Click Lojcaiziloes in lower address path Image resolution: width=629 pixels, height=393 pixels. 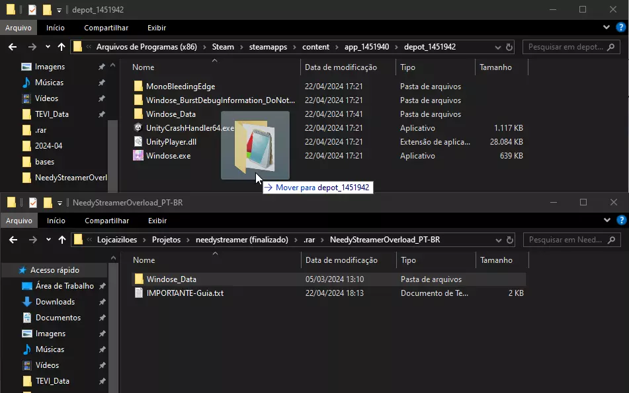116,240
